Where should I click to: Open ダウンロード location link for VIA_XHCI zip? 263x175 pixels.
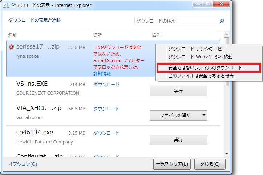click(106, 109)
